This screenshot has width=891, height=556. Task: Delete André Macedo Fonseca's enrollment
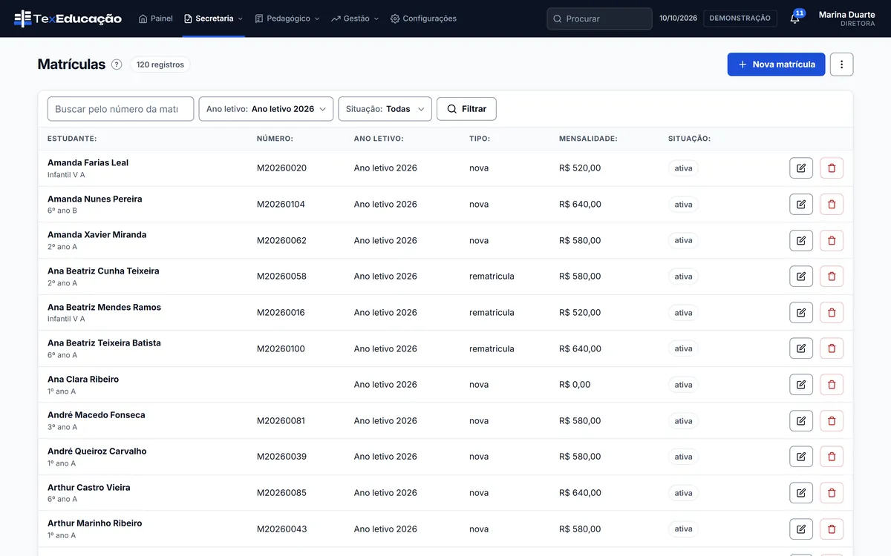[832, 421]
